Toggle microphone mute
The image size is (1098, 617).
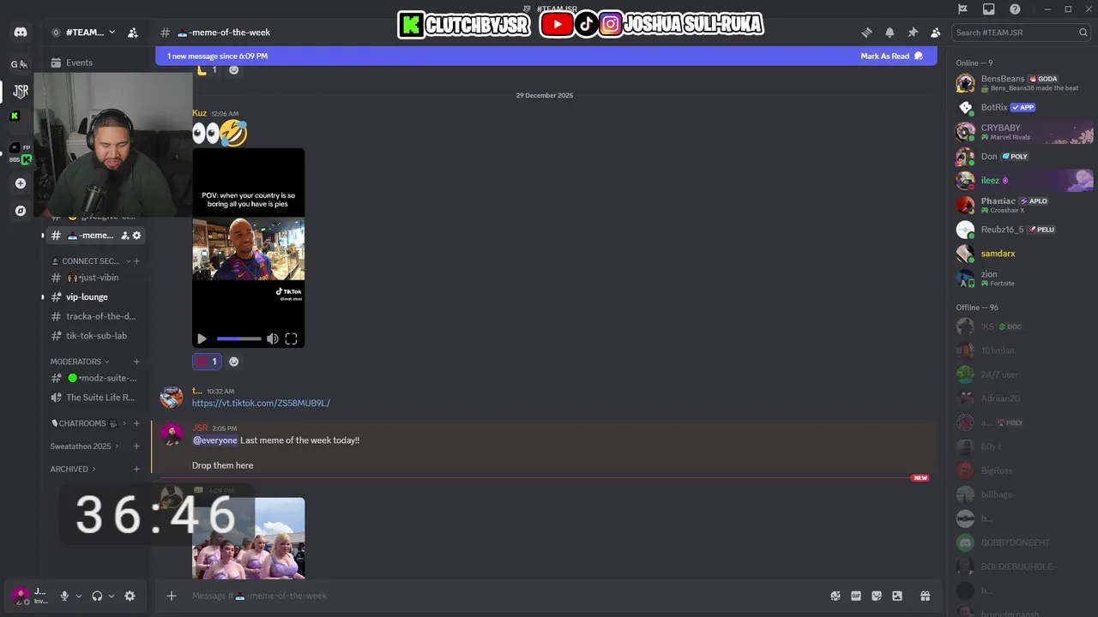(x=64, y=596)
